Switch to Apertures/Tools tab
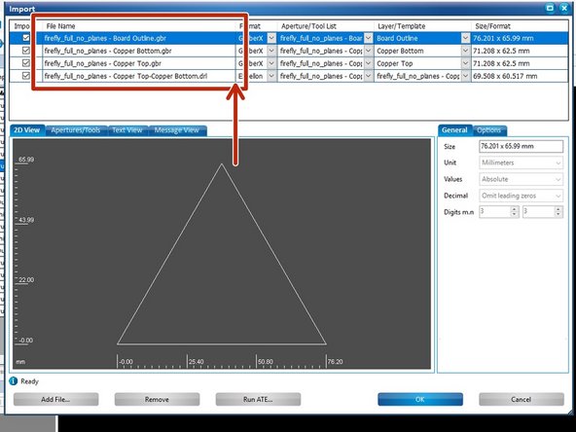 76,130
